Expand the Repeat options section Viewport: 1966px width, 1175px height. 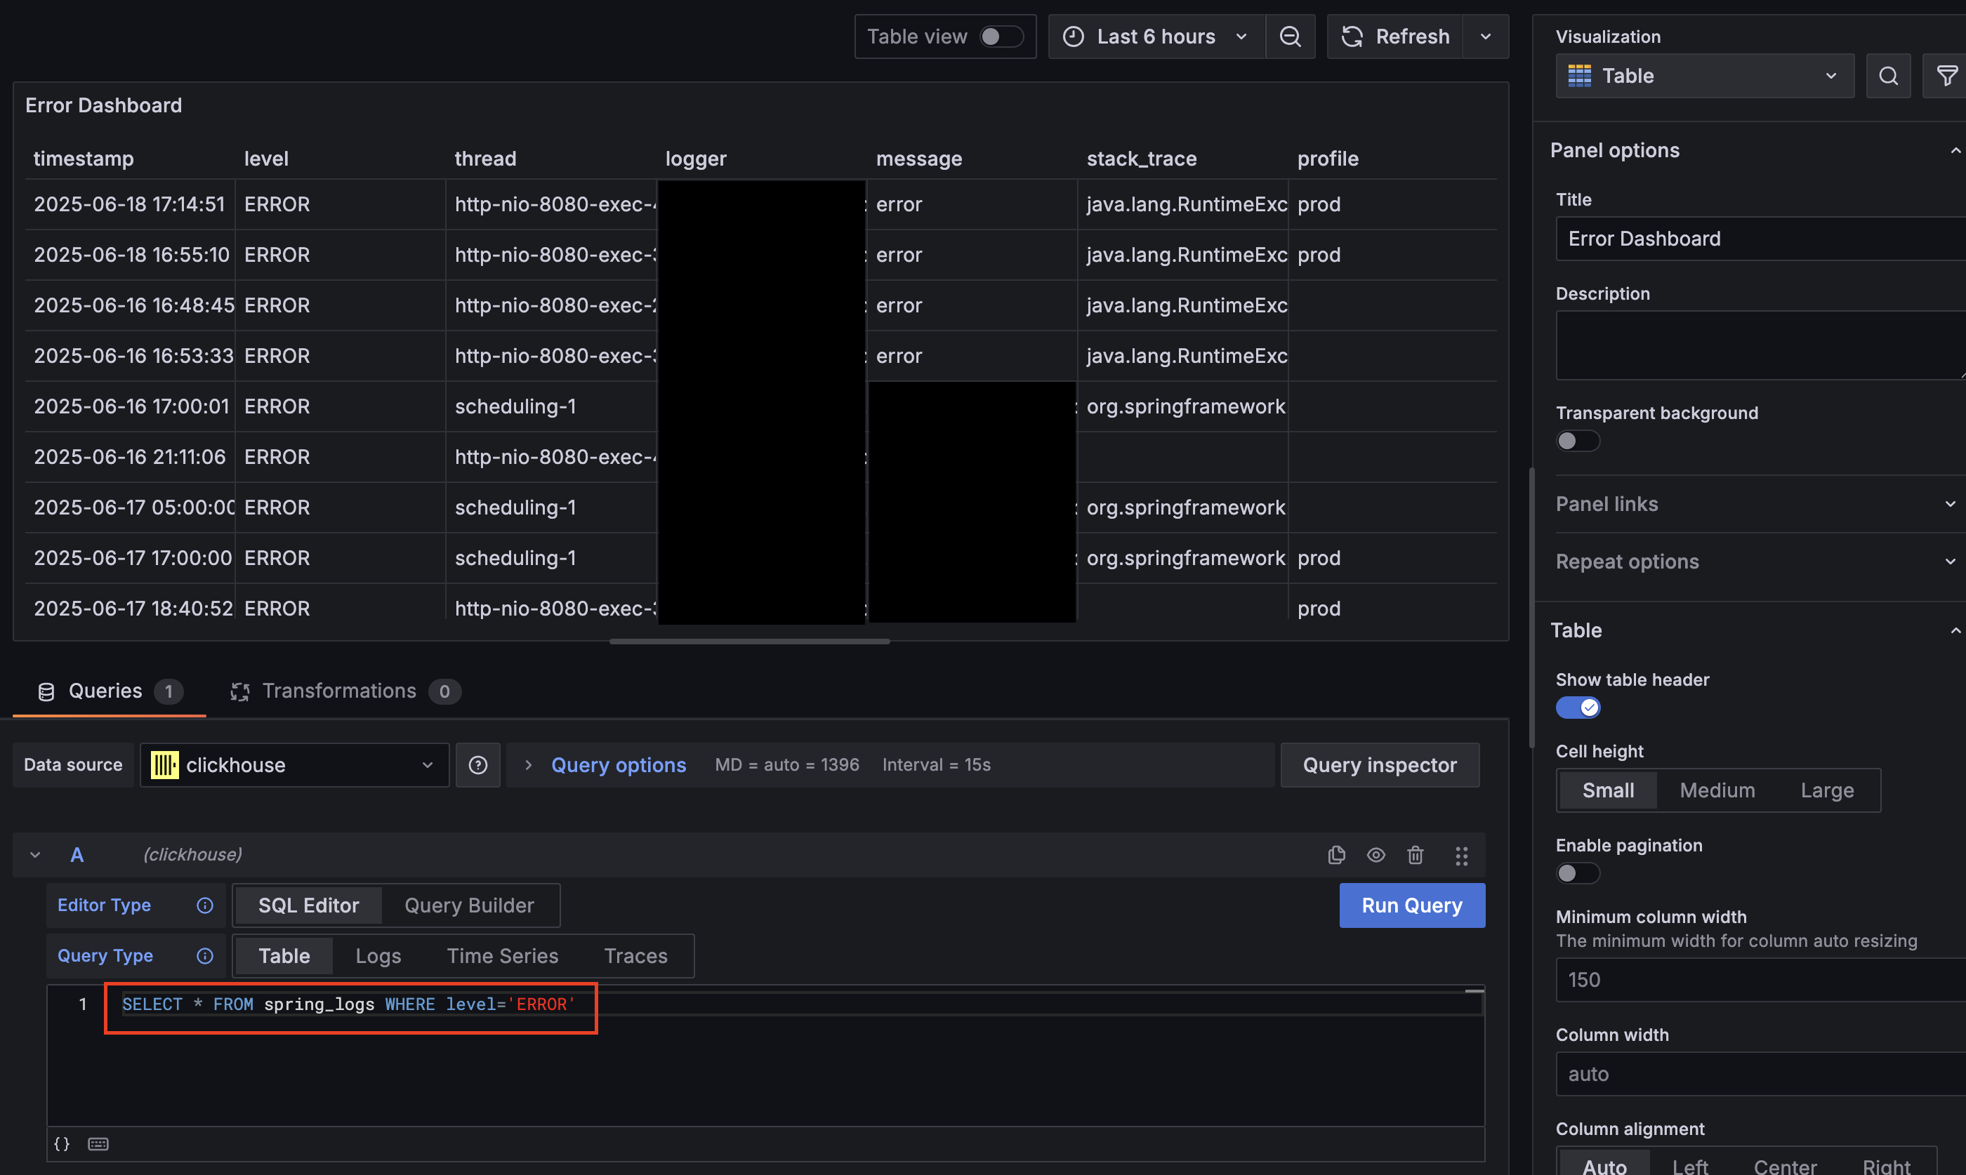(1755, 562)
